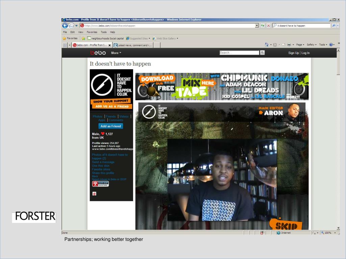Click the Bebo Search text field

[240, 53]
